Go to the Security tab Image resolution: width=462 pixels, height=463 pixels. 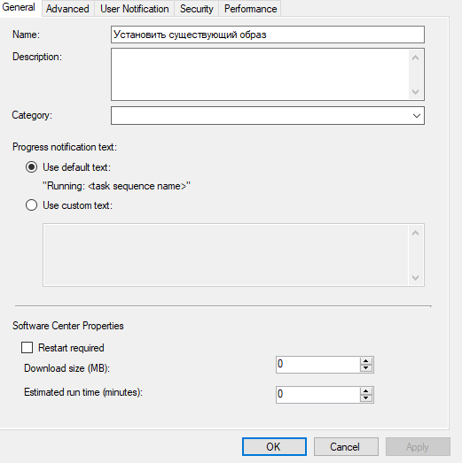coord(196,9)
